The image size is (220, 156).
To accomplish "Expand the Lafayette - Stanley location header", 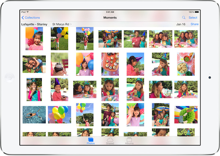I will (34, 24).
